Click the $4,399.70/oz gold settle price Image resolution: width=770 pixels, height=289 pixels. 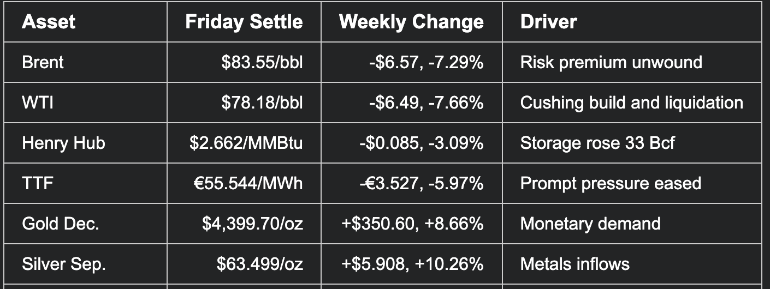click(x=252, y=224)
